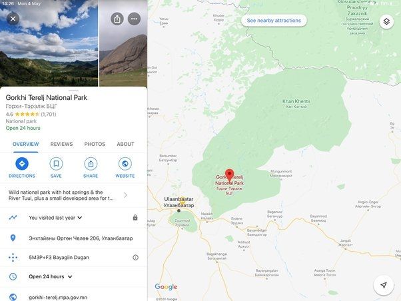
Task: Save the place with the bookmark icon
Action: pos(56,164)
